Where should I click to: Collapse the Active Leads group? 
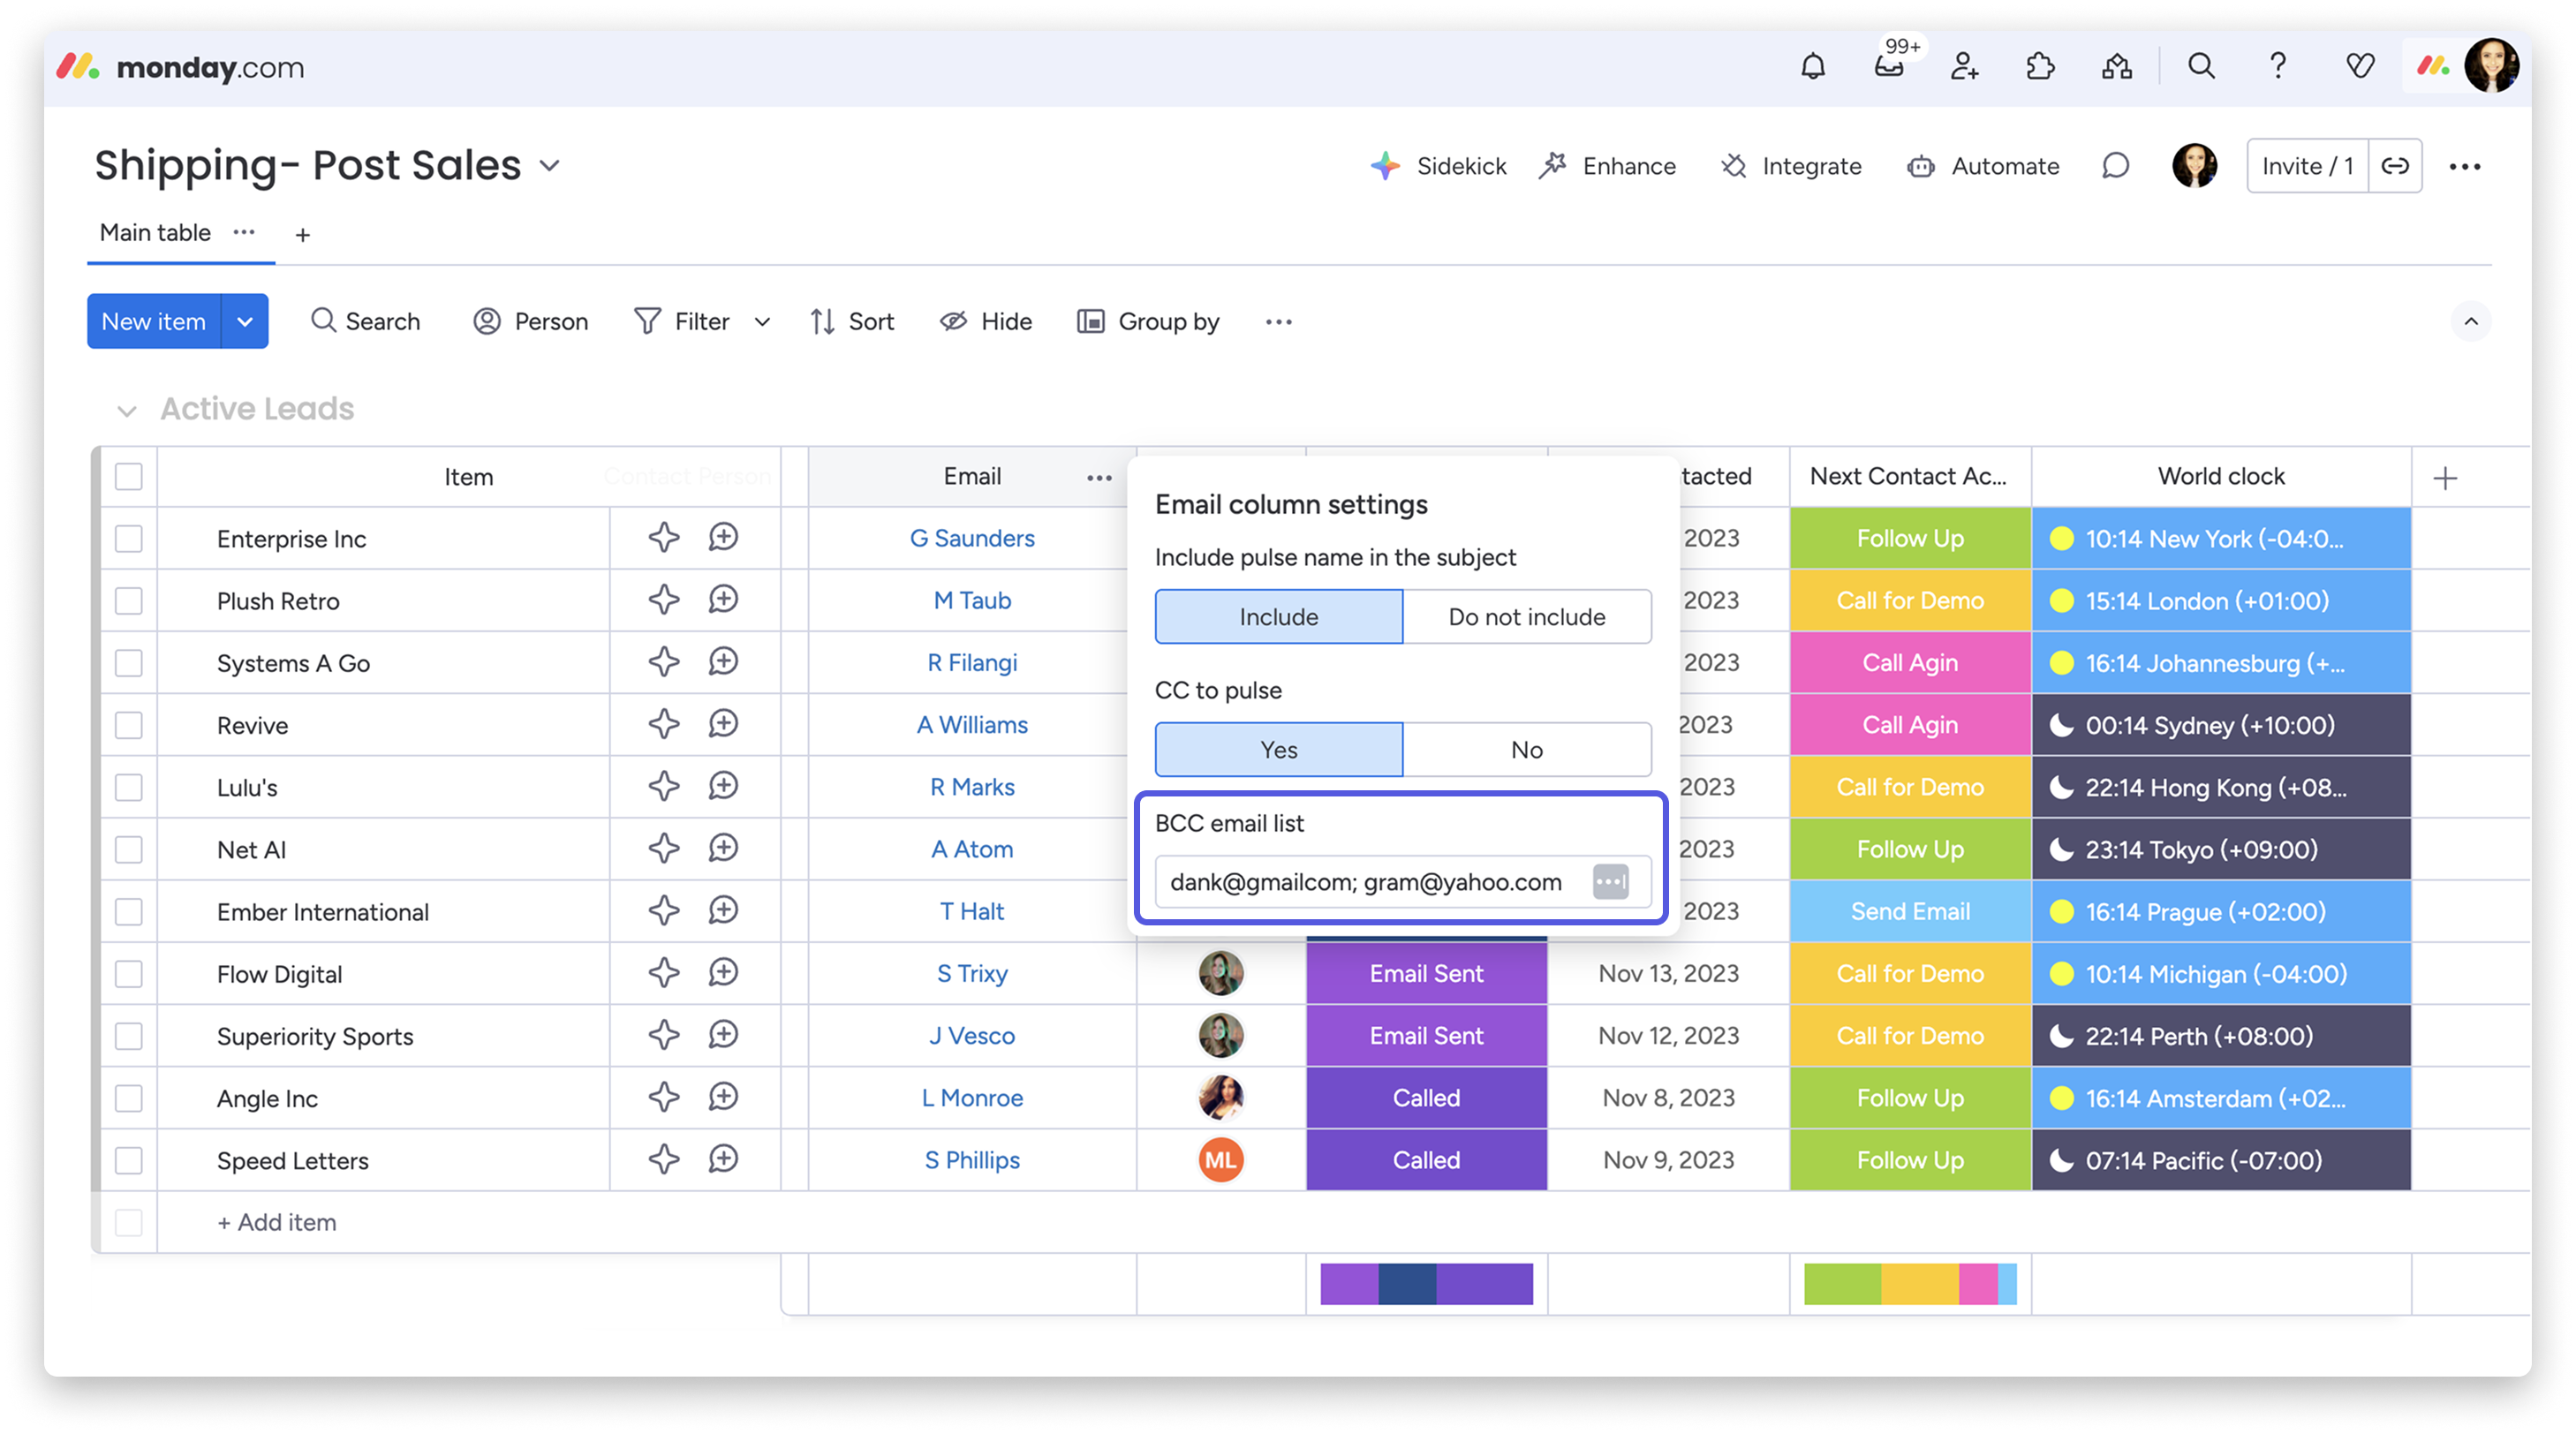(127, 410)
